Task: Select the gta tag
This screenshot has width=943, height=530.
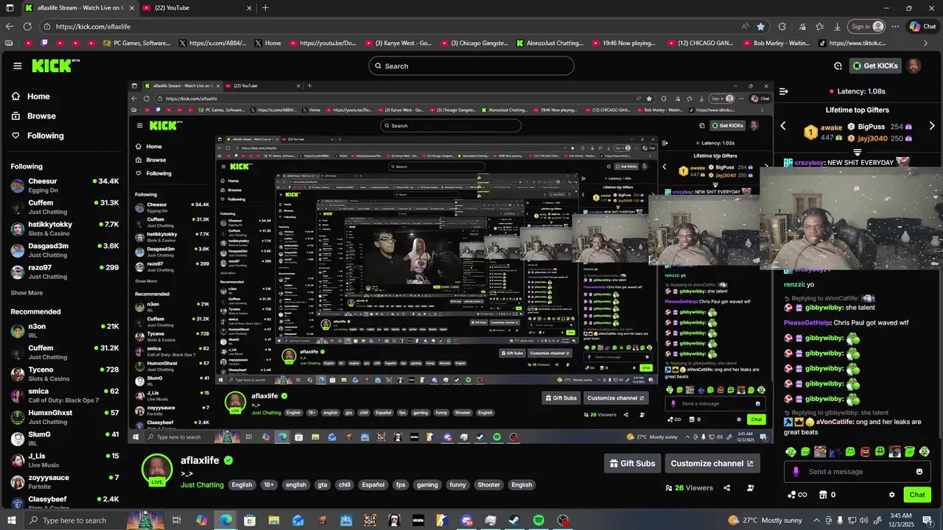Action: 322,485
